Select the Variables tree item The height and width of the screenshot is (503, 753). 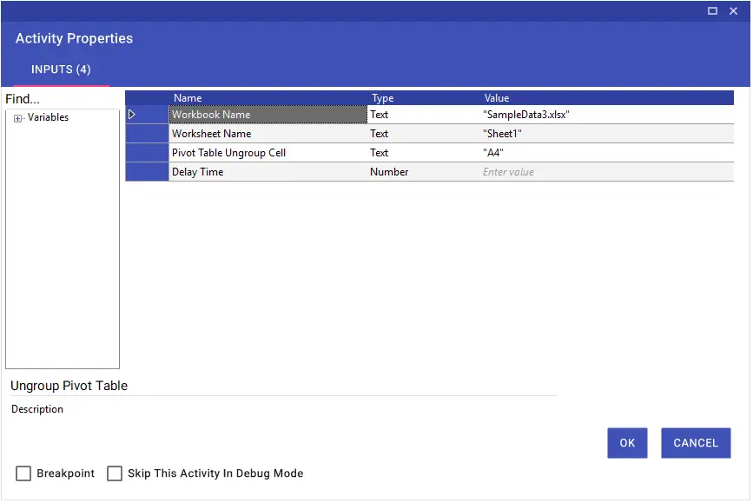point(48,117)
